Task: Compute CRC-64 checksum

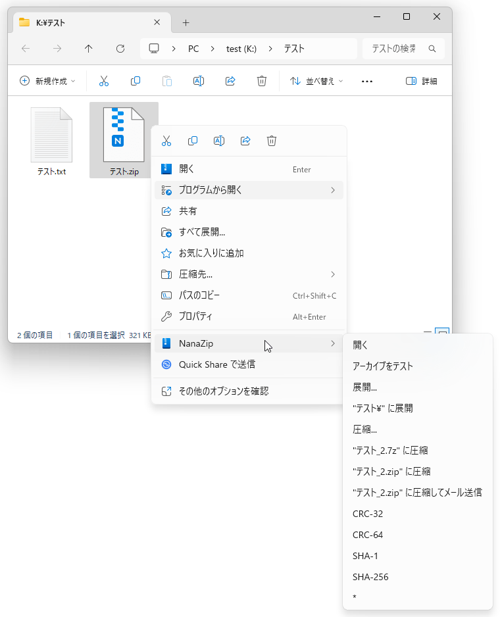Action: click(x=418, y=535)
